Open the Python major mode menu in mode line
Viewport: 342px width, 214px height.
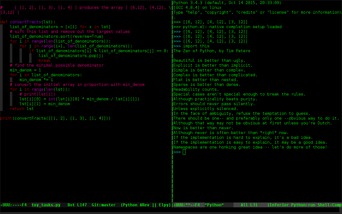pos(130,205)
